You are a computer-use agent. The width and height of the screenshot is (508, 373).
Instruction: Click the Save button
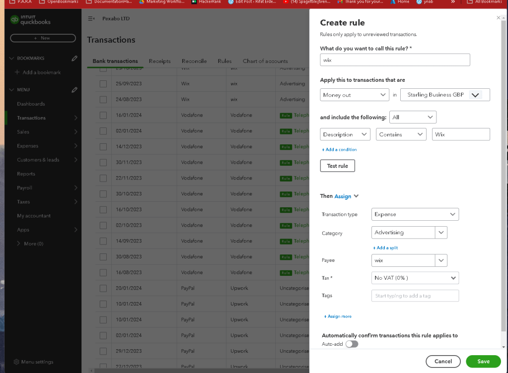483,362
